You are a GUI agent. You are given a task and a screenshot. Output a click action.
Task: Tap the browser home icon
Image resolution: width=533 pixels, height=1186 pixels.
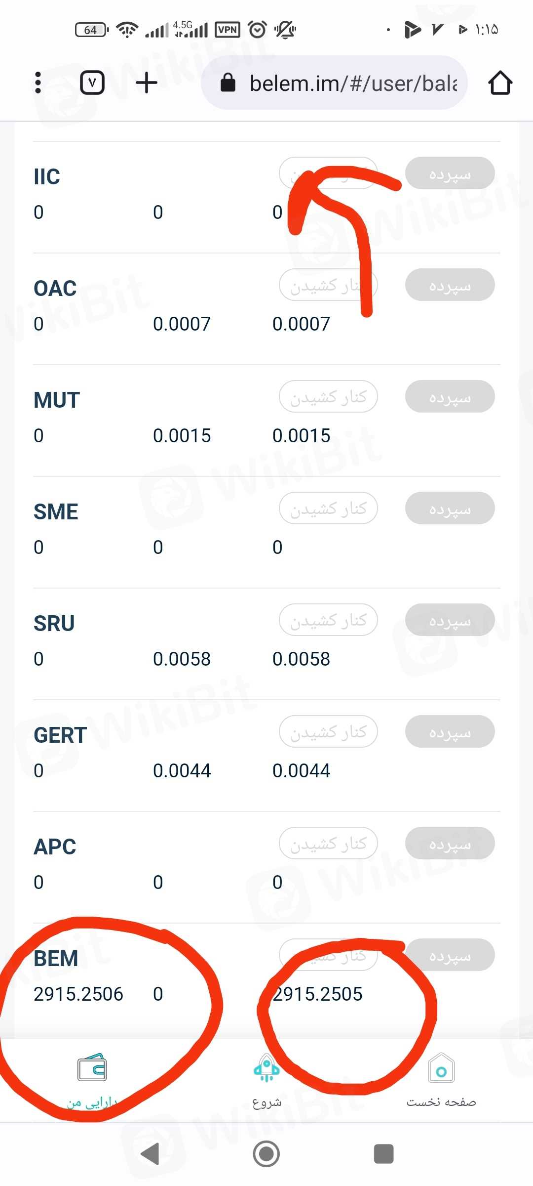point(500,83)
